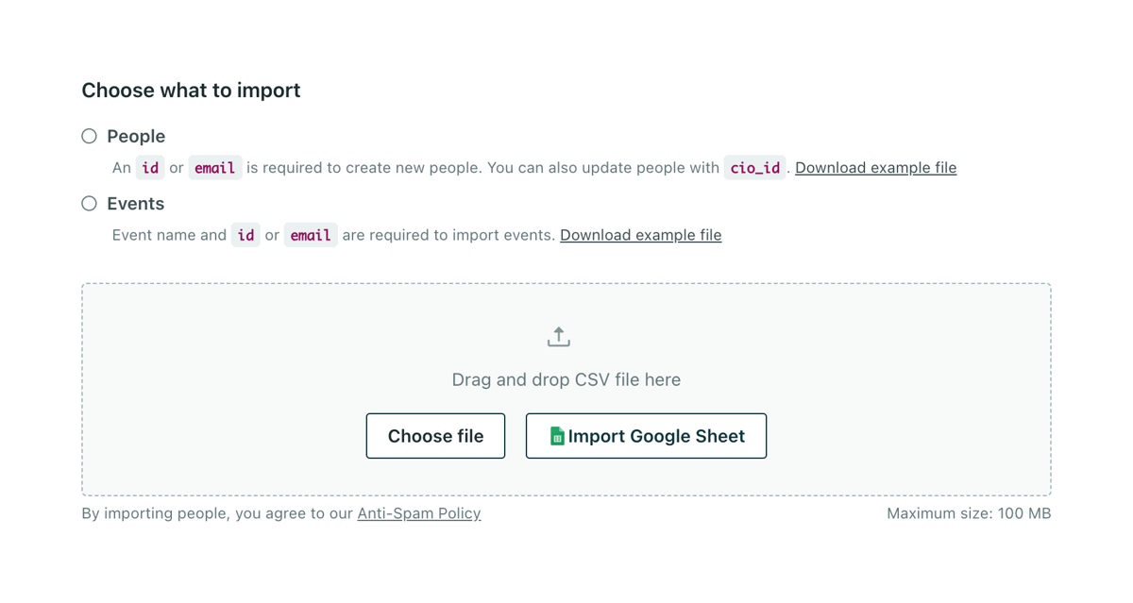Image resolution: width=1133 pixels, height=603 pixels.
Task: Open the Anti-Spam Policy link
Action: click(418, 512)
